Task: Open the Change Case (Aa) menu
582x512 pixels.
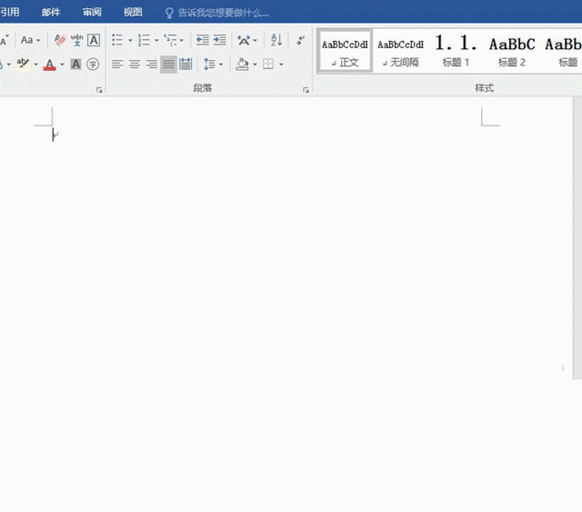Action: click(x=30, y=40)
